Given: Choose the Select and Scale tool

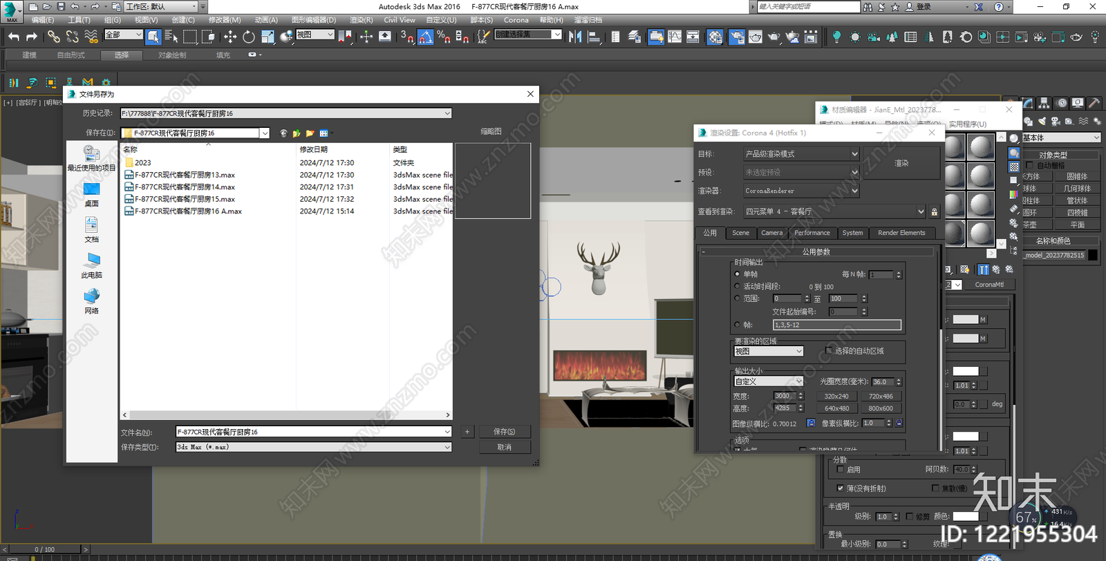Looking at the screenshot, I should pyautogui.click(x=268, y=36).
